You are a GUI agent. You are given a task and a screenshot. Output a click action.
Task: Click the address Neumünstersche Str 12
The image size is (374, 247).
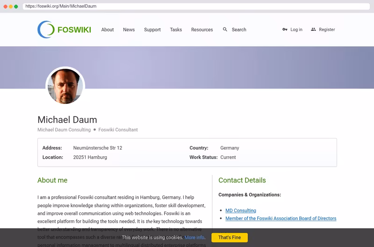[x=98, y=148]
